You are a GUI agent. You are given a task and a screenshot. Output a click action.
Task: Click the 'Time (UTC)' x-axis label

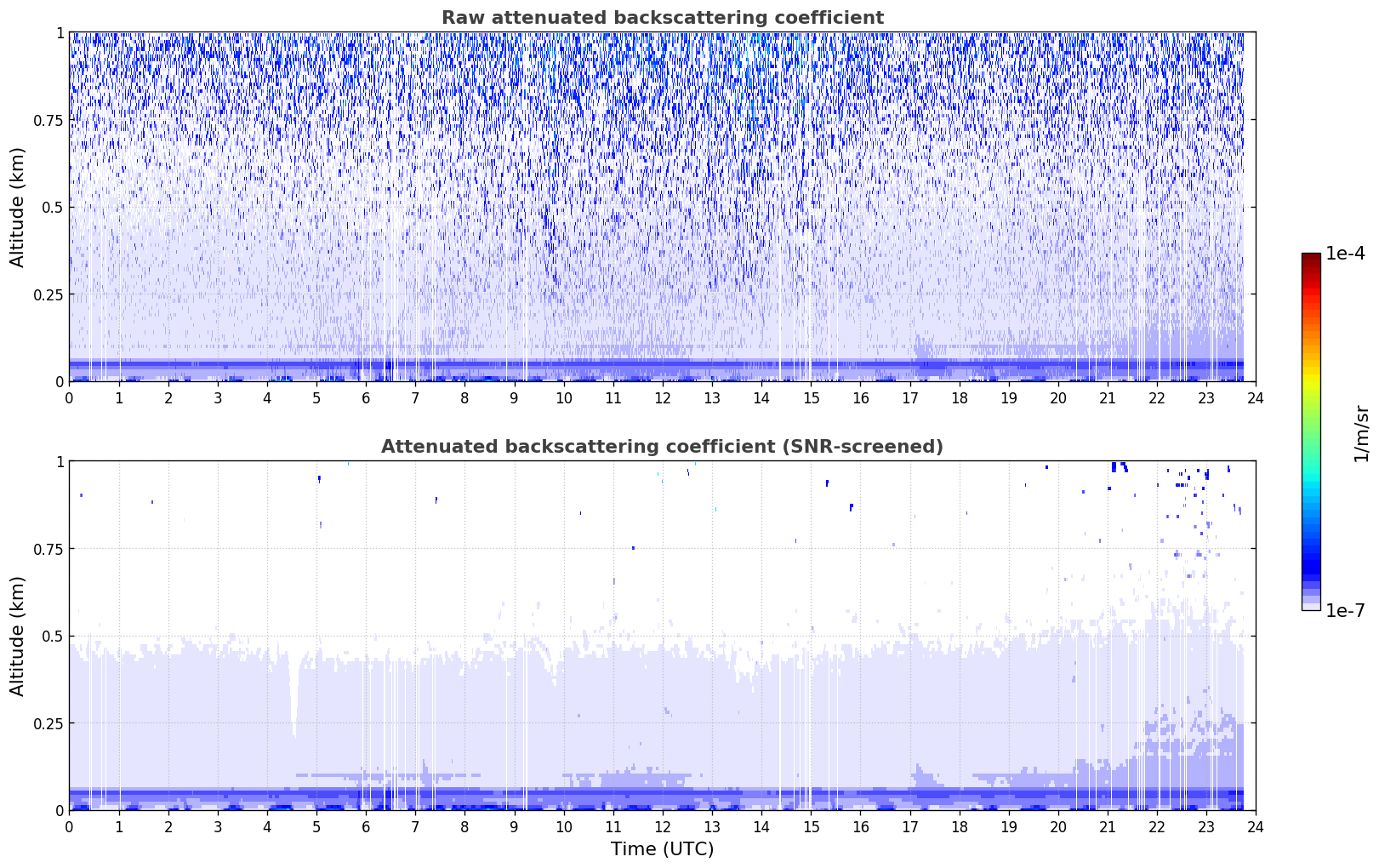[x=662, y=848]
